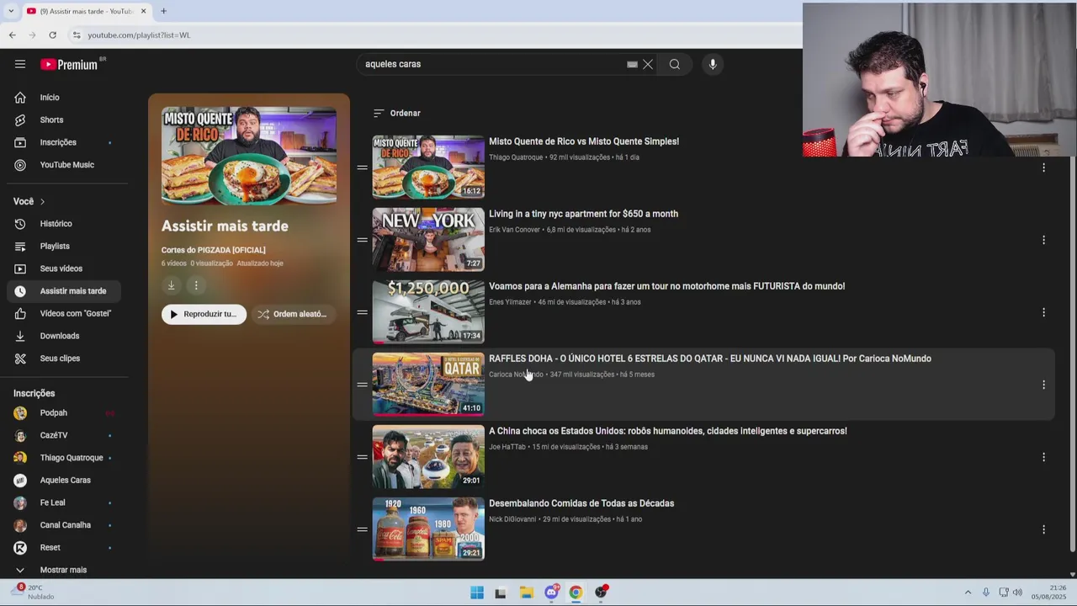This screenshot has height=606, width=1077.
Task: Open A China choca os Estados Unidos video
Action: pos(667,431)
